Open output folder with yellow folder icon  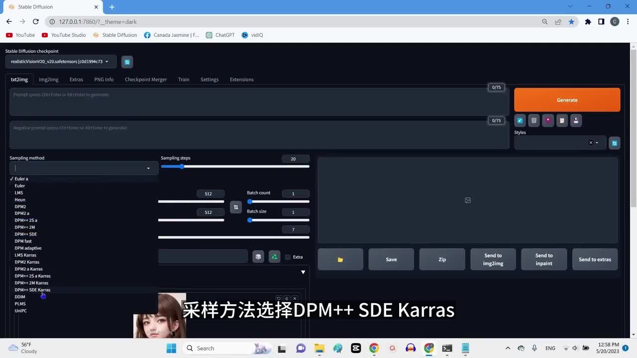tap(340, 260)
